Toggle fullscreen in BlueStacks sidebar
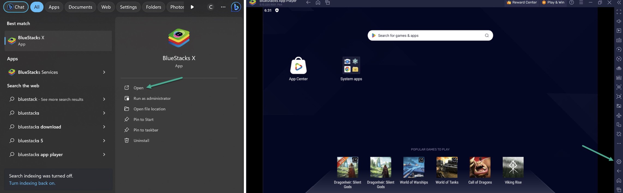Screen dimensions: 623x193 (x=619, y=12)
